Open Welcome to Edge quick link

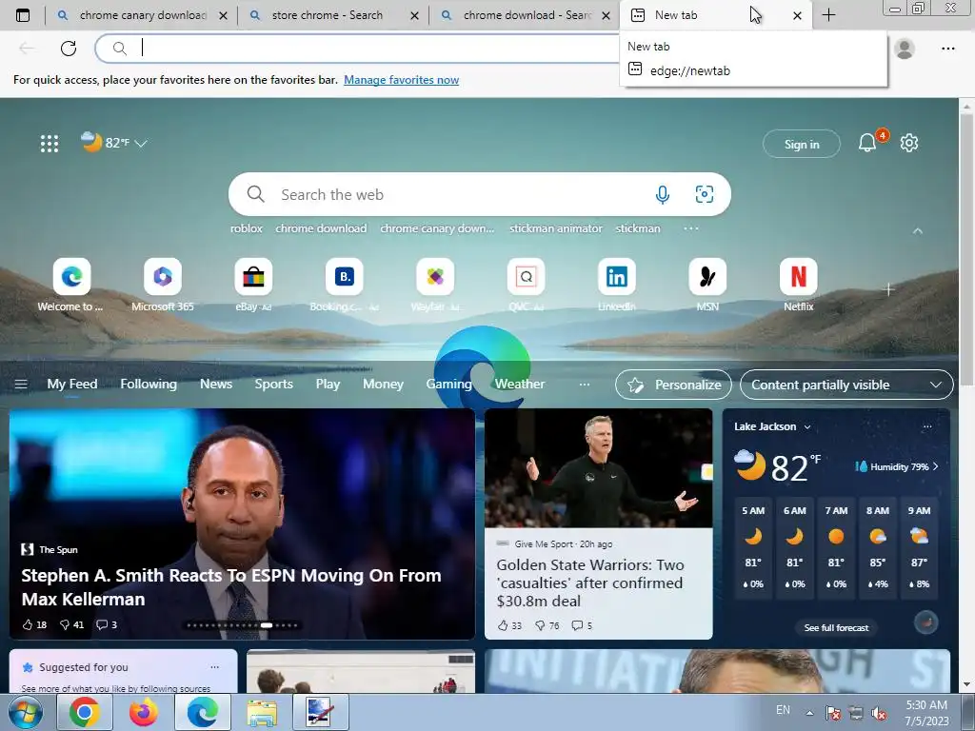pyautogui.click(x=71, y=286)
